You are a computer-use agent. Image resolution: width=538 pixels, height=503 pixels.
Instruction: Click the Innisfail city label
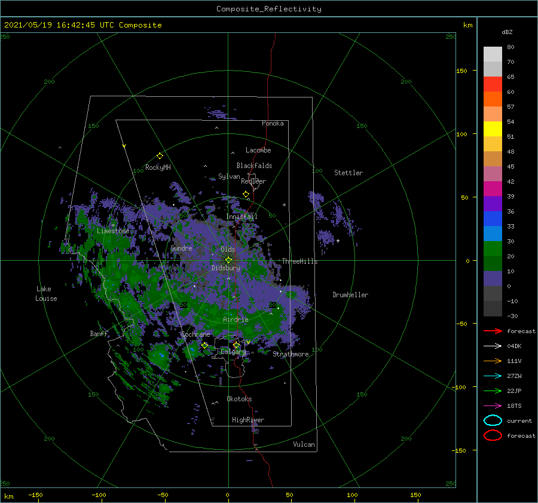pos(242,217)
